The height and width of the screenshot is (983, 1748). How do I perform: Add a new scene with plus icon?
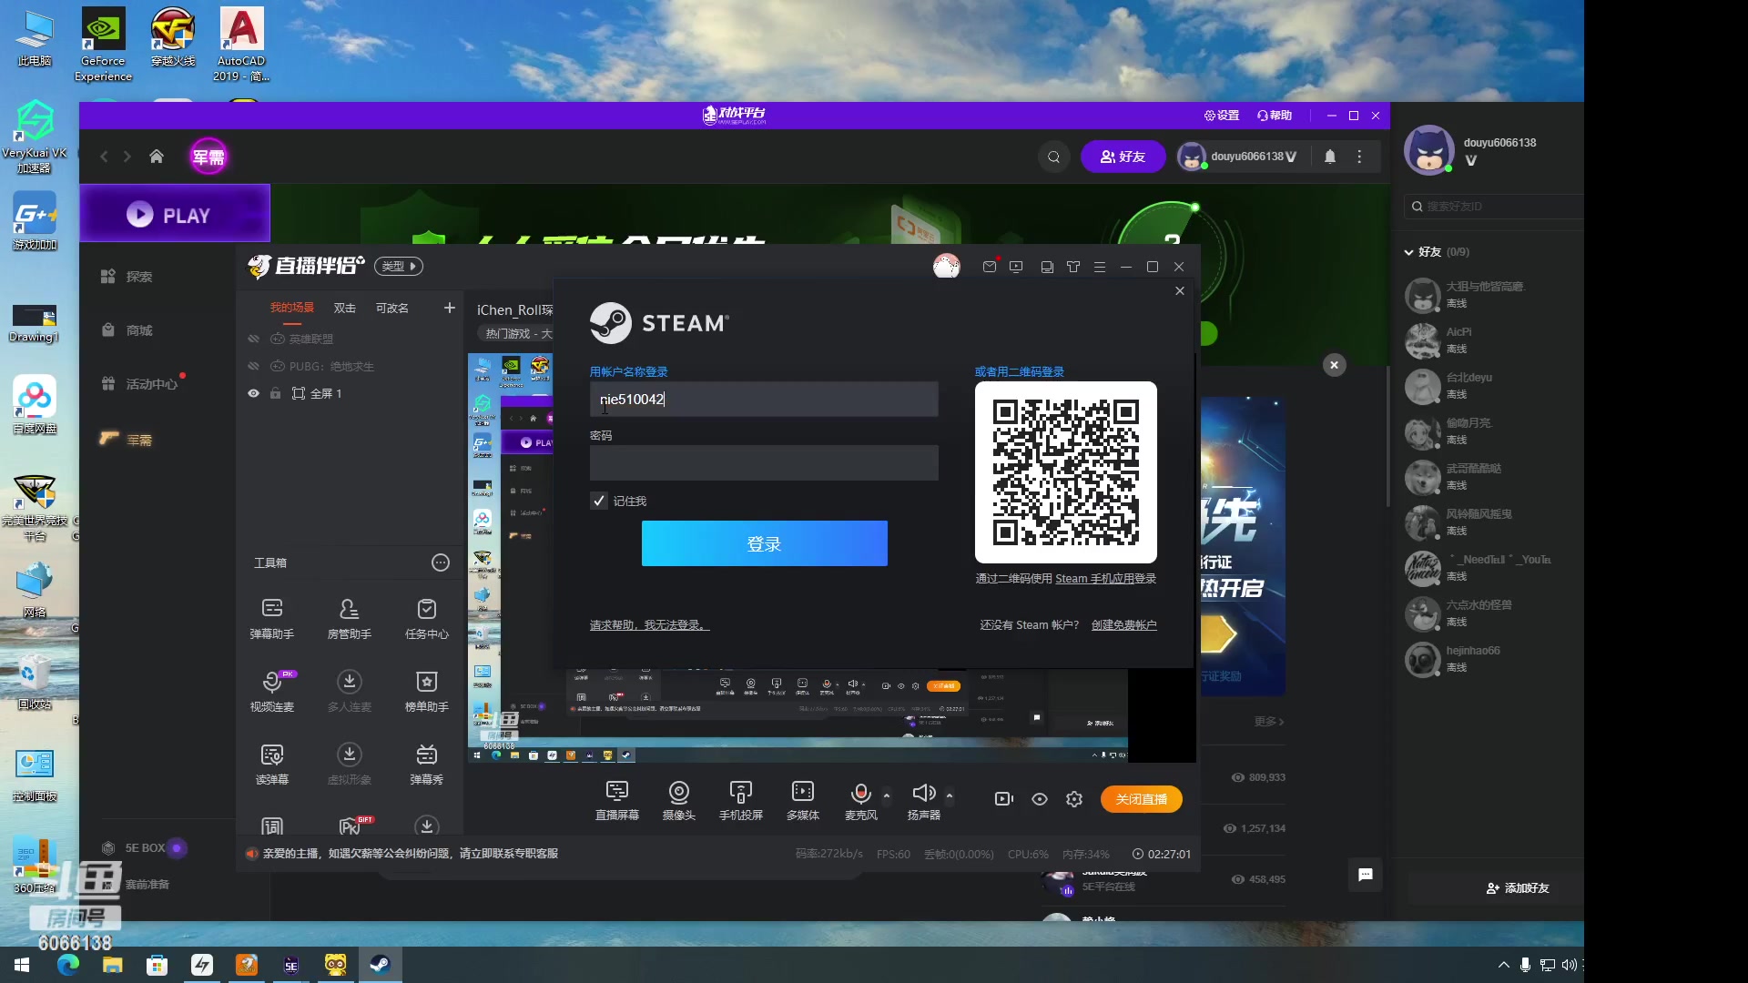(450, 308)
